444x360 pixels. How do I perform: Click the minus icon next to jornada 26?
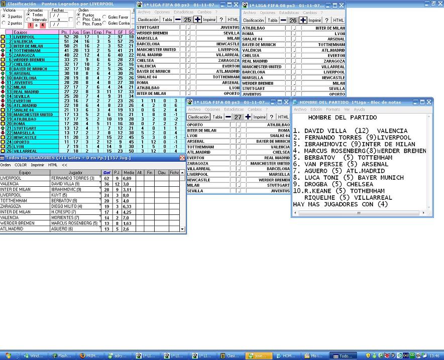click(283, 20)
